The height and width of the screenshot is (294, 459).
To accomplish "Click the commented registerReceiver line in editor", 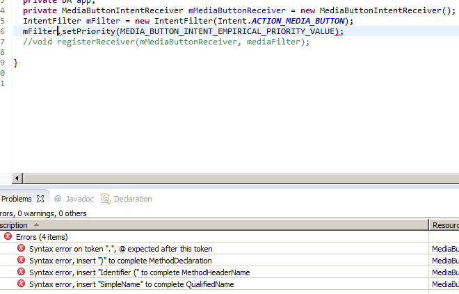I will (166, 42).
